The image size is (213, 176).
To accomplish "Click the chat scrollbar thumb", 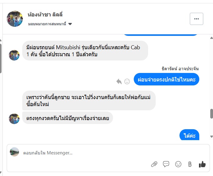I will (211, 113).
